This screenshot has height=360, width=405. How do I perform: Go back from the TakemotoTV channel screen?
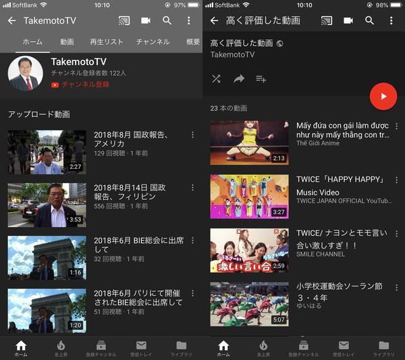pyautogui.click(x=12, y=21)
